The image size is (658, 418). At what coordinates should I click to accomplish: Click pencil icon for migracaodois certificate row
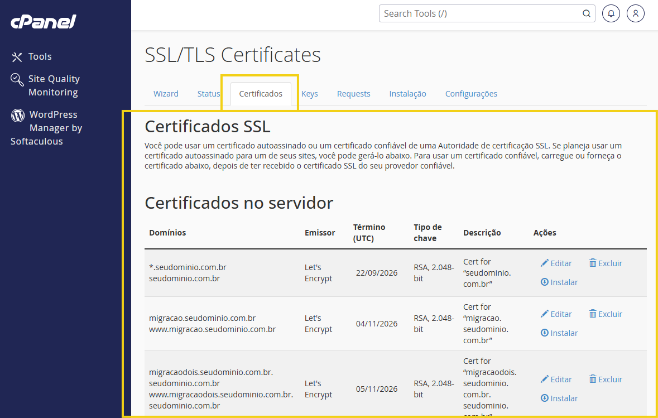pos(544,379)
